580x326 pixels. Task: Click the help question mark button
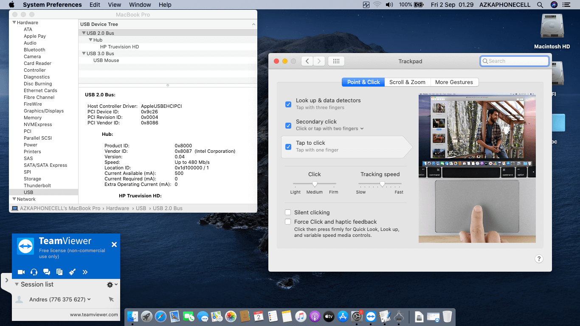point(538,259)
